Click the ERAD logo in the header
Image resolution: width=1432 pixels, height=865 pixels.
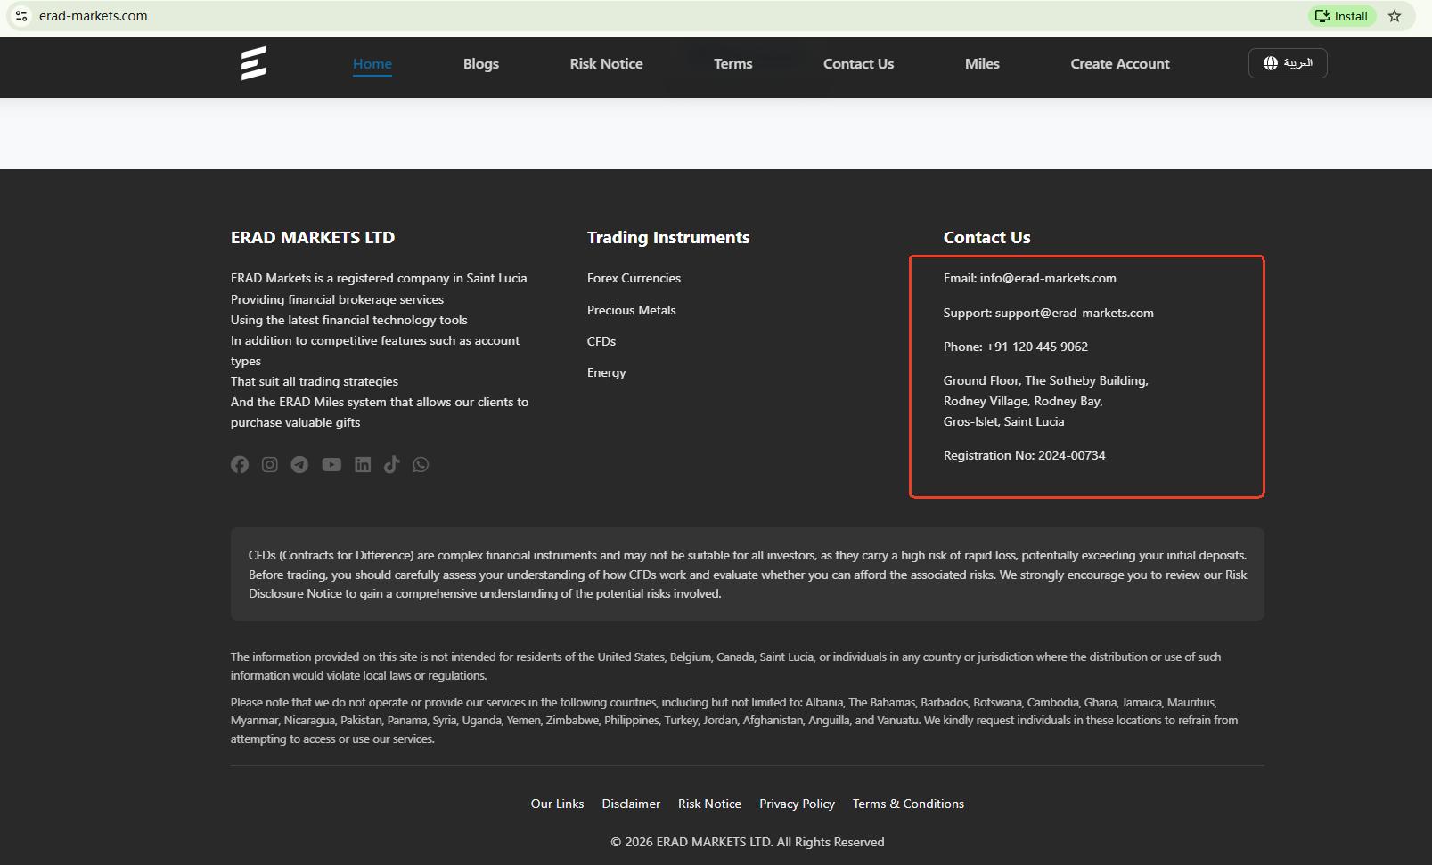point(253,63)
